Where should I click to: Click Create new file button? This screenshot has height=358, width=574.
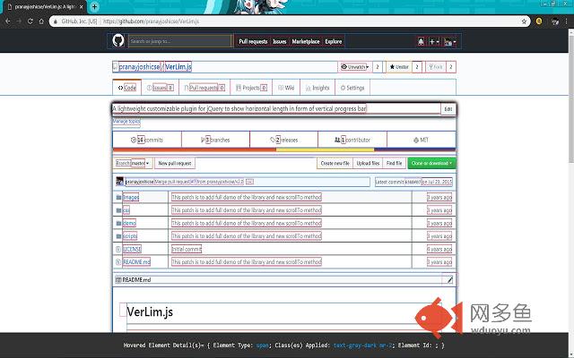coord(335,163)
